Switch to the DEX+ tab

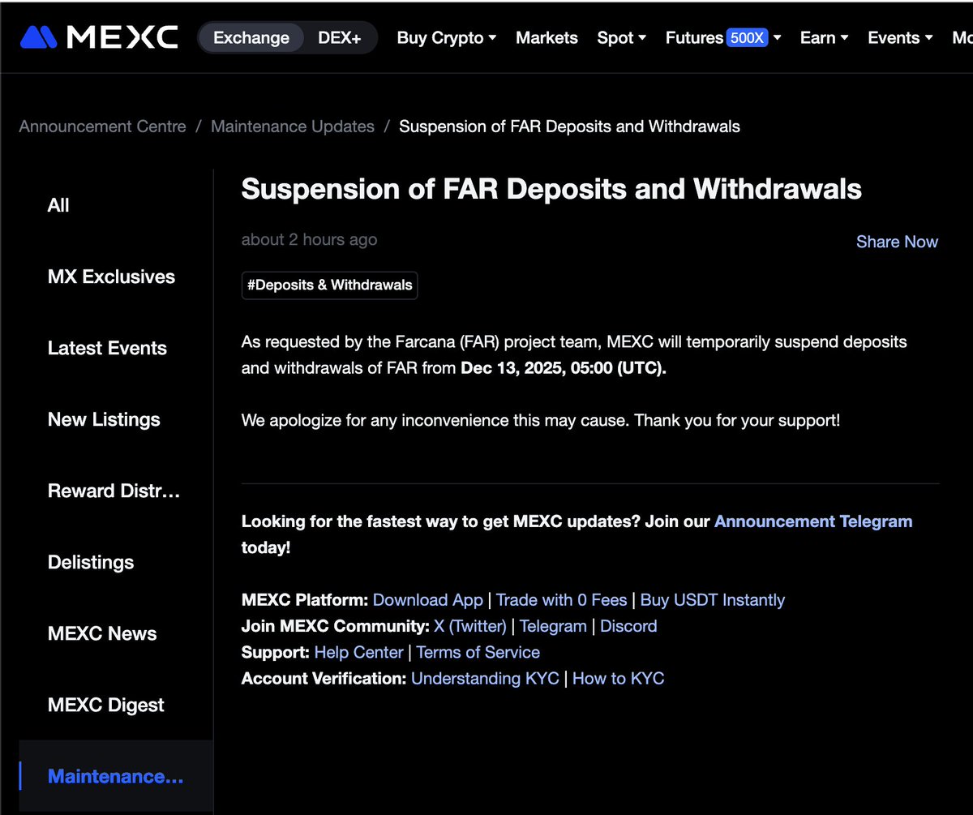click(x=338, y=36)
